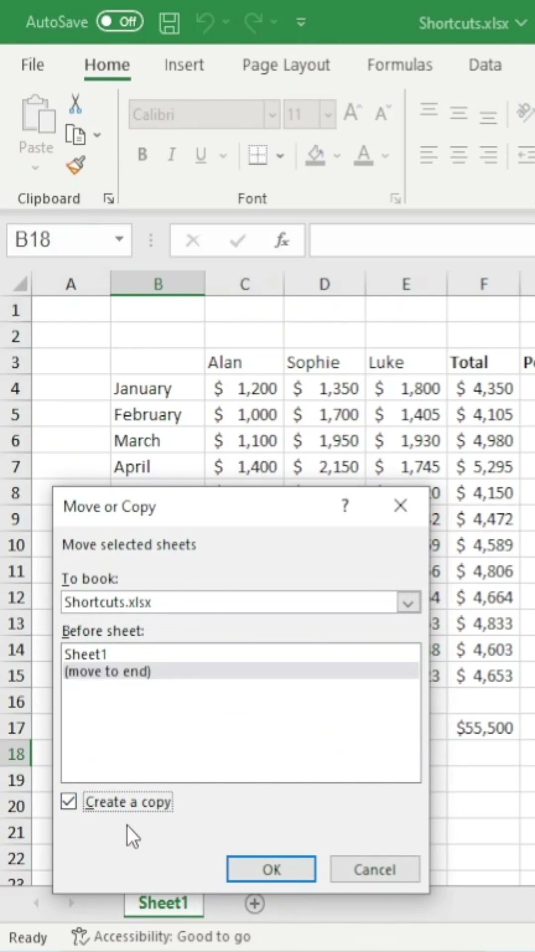Click the Insert Function fx icon

tap(281, 240)
